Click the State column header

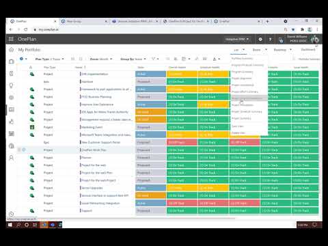(141, 67)
